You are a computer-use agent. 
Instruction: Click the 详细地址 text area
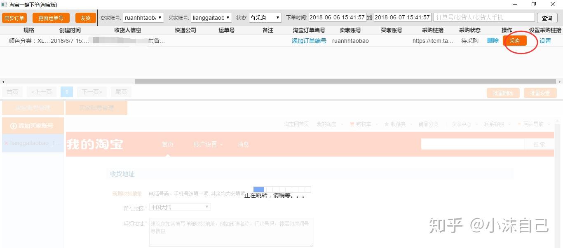pyautogui.click(x=232, y=232)
